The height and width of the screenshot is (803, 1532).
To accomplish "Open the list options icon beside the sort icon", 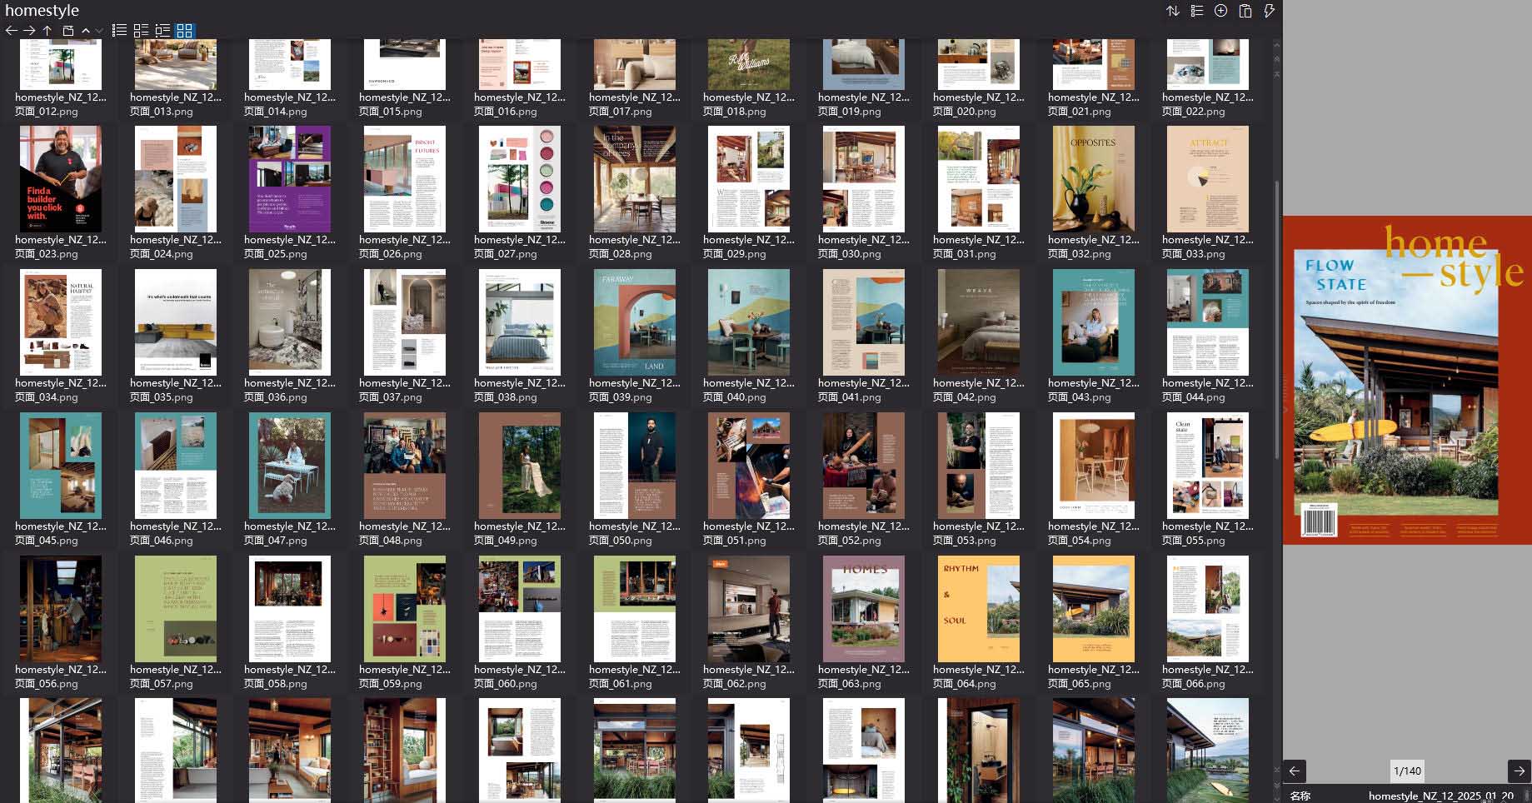I will pos(1197,11).
